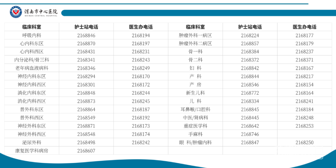Click the 新生儿科 department cell

click(x=195, y=93)
